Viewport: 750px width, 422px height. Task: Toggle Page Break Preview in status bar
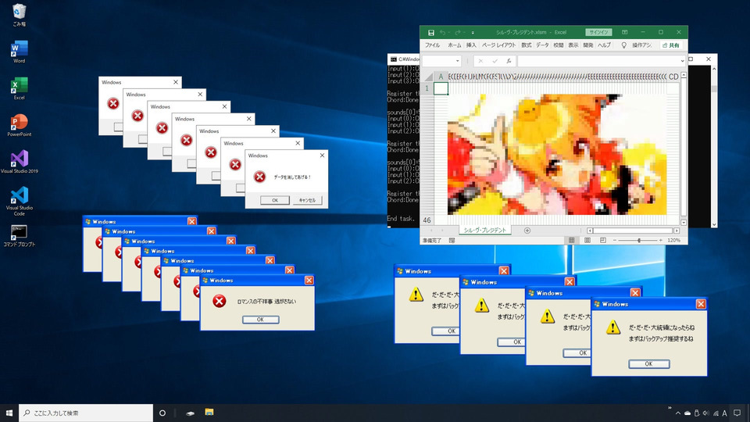tap(603, 241)
